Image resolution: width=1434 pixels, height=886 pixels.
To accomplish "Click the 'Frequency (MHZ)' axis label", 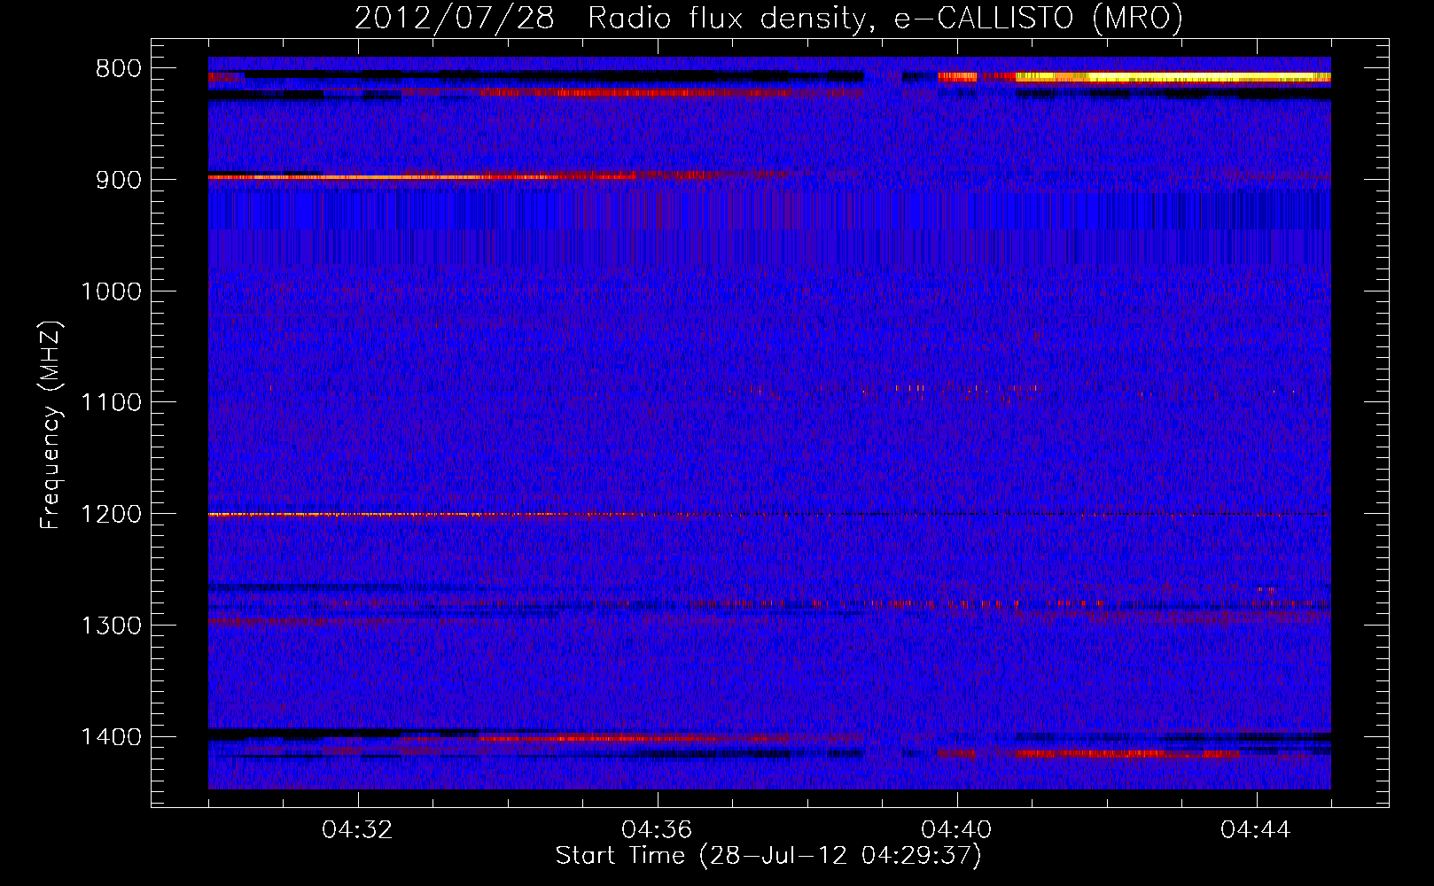I will [x=51, y=424].
